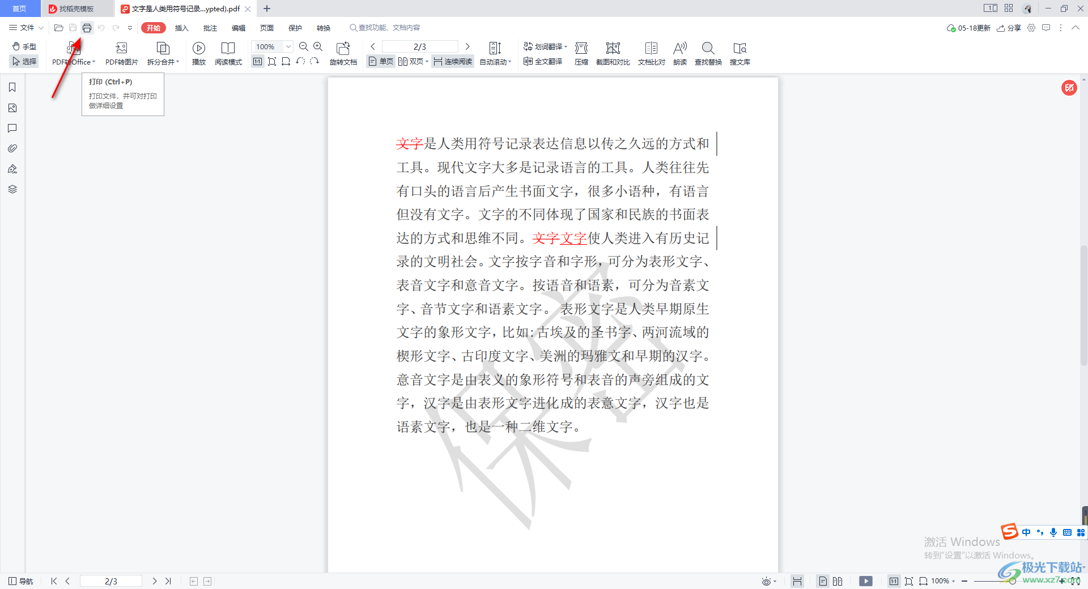
Task: Open the zoom percentage 100% dropdown
Action: click(288, 46)
